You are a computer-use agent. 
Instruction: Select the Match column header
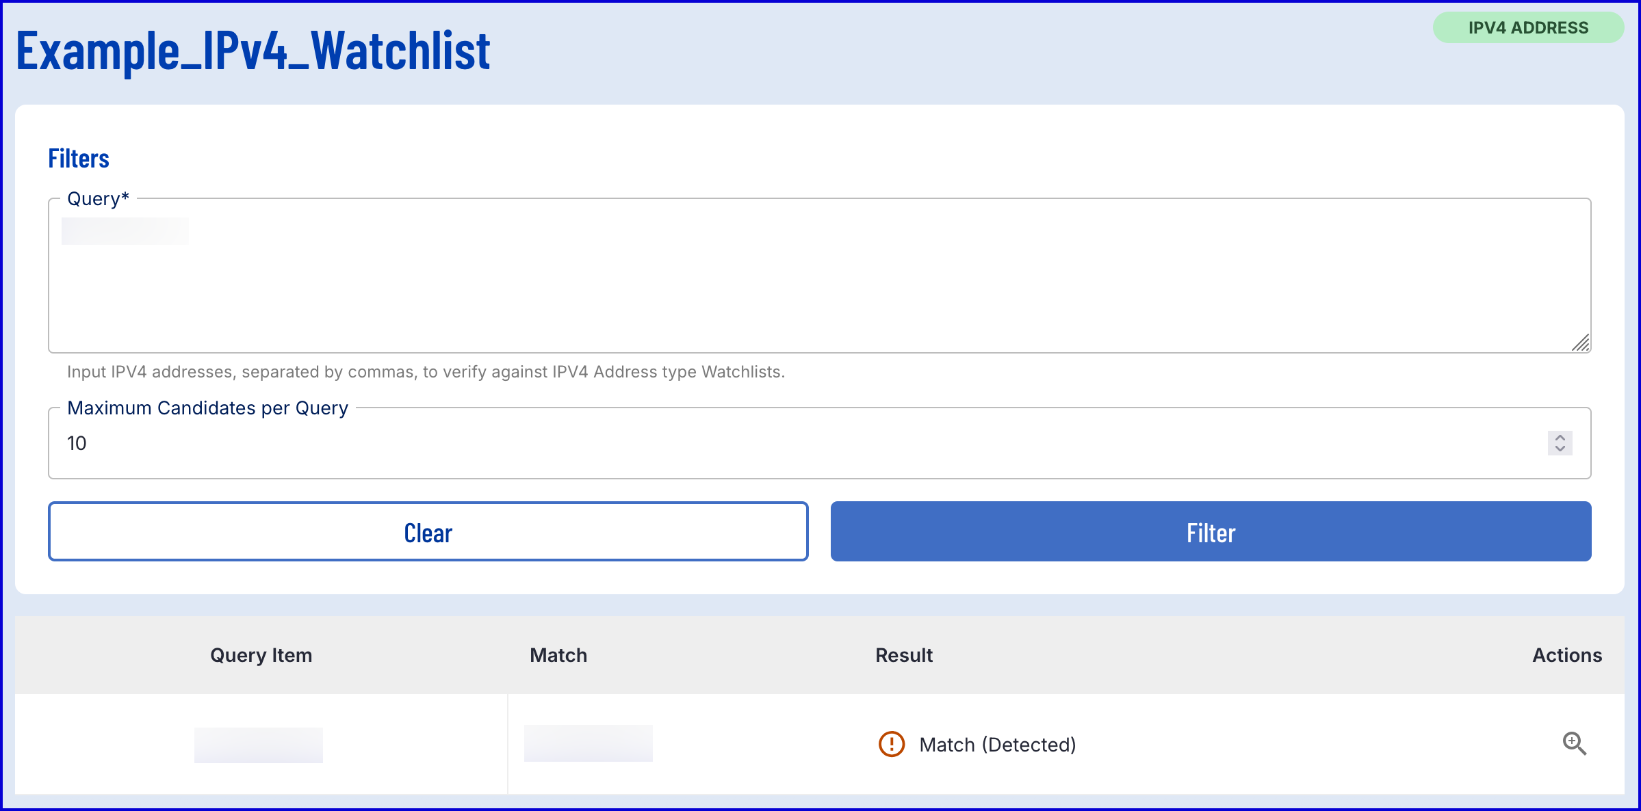558,655
